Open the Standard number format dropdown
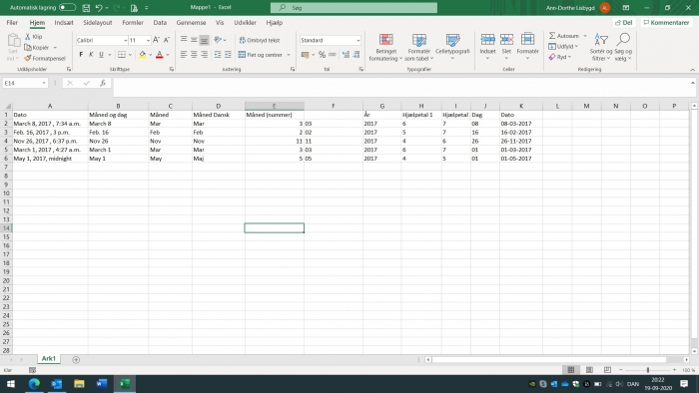Screen dimensions: 699x393 click(357, 40)
